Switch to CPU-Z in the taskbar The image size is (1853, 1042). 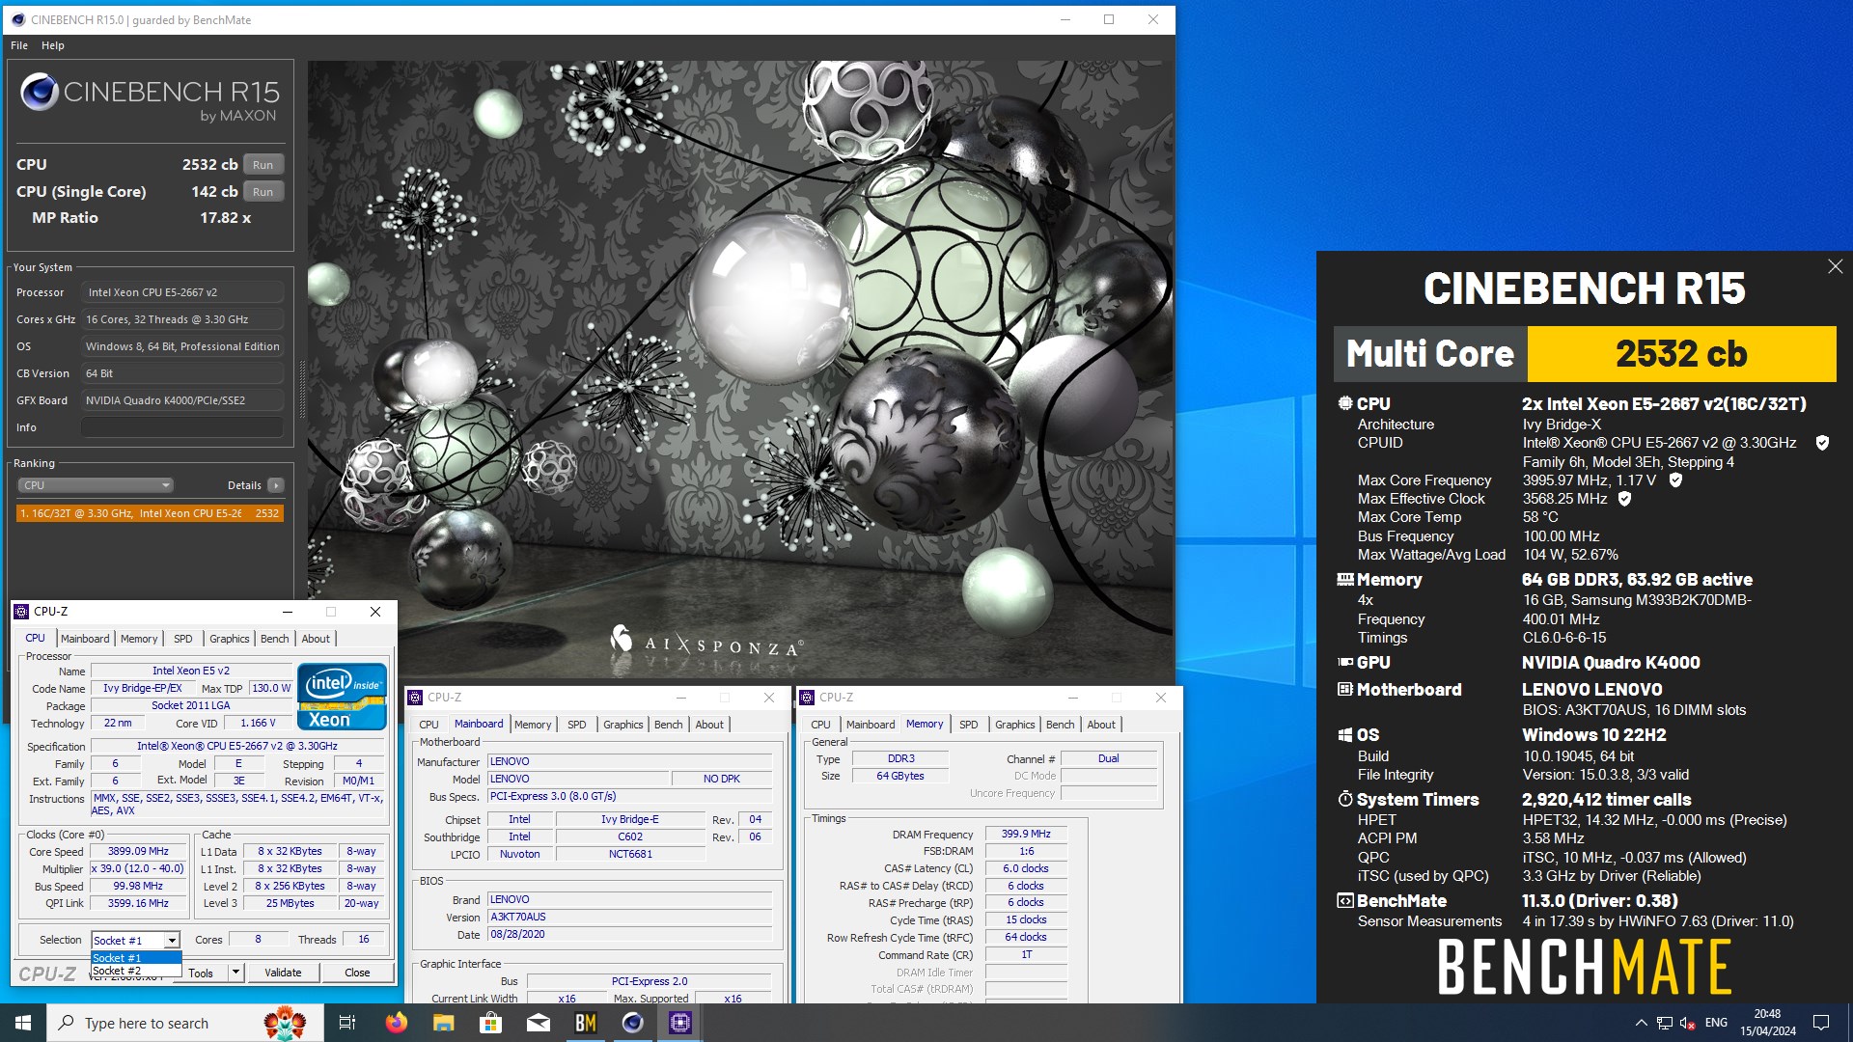pyautogui.click(x=680, y=1023)
